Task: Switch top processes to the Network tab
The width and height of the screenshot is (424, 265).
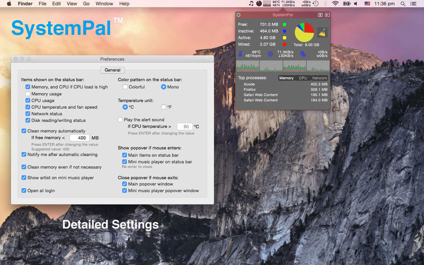Action: point(320,78)
